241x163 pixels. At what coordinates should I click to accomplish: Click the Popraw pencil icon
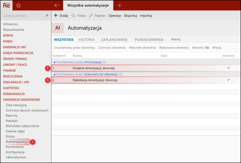click(x=91, y=16)
